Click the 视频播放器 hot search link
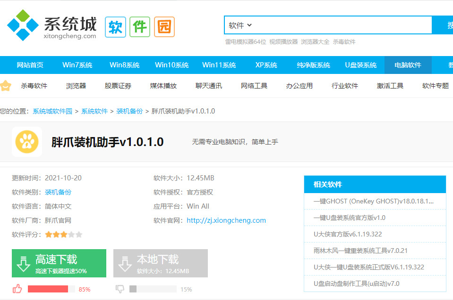This screenshot has height=300, width=453. tap(283, 42)
